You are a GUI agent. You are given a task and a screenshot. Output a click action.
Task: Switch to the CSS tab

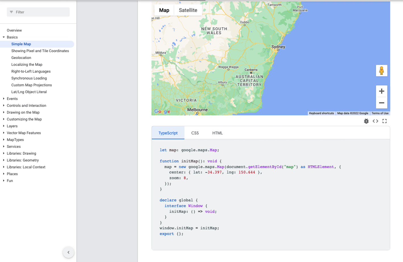195,133
